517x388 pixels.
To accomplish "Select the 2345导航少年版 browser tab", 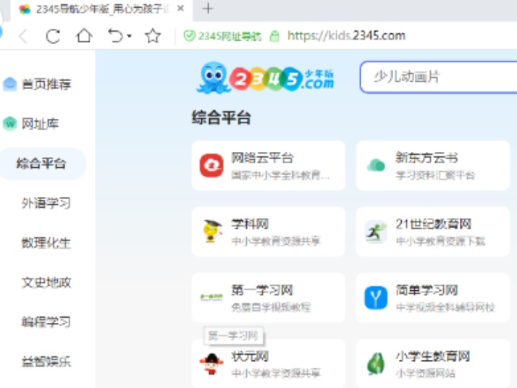I will pos(101,9).
